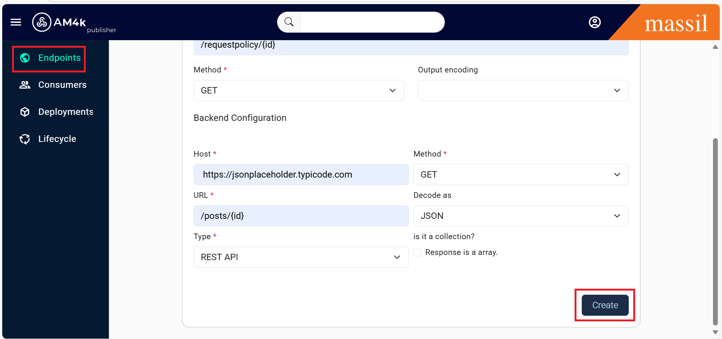Click the AM4k publisher logo
Image resolution: width=722 pixels, height=339 pixels.
(x=74, y=23)
